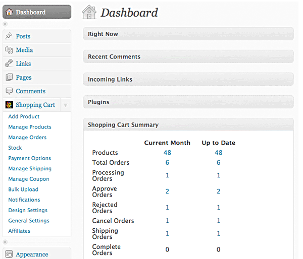Open Add Product page
The height and width of the screenshot is (259, 303).
click(24, 116)
